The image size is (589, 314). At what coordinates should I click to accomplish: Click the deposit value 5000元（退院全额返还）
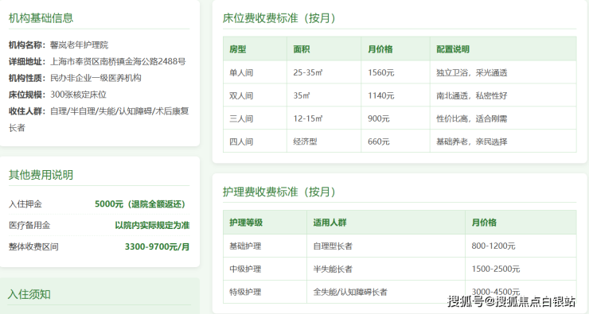(140, 204)
